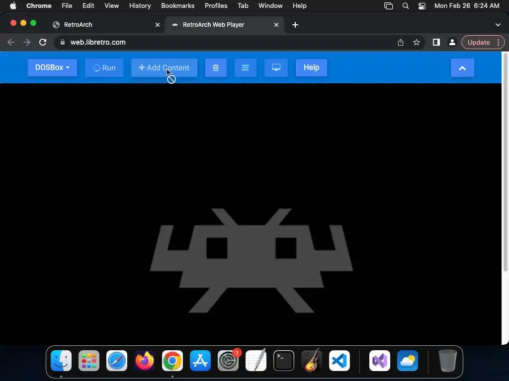Click the monitor fullscreen icon
This screenshot has width=509, height=381.
[x=276, y=67]
